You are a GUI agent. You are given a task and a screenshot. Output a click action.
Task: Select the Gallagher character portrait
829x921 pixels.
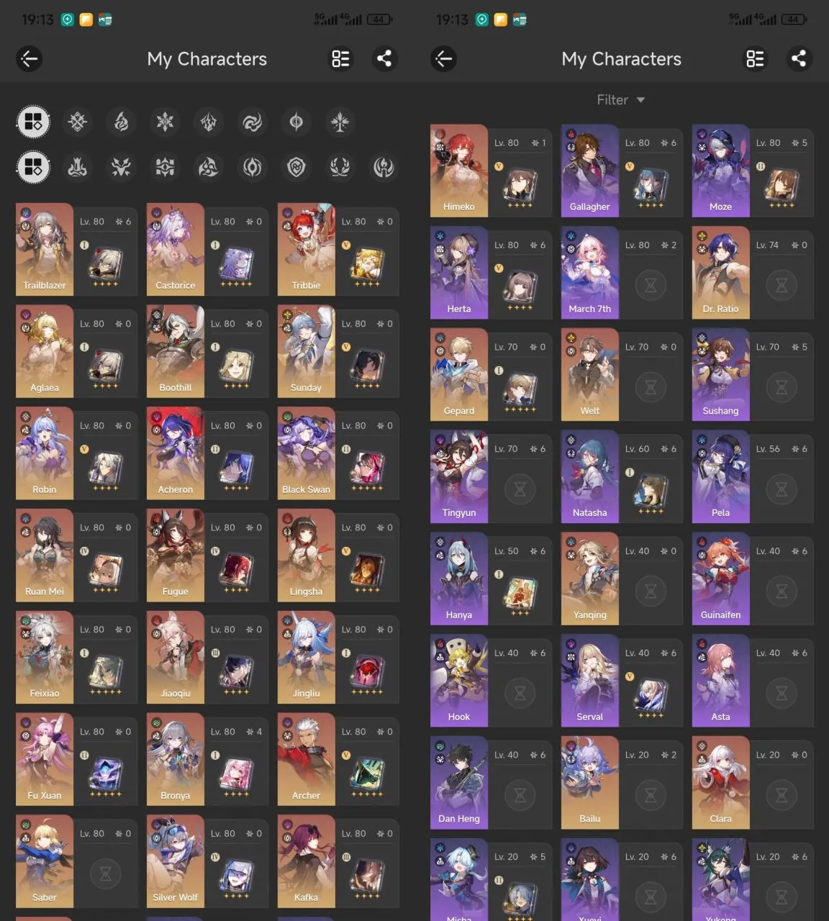[589, 171]
